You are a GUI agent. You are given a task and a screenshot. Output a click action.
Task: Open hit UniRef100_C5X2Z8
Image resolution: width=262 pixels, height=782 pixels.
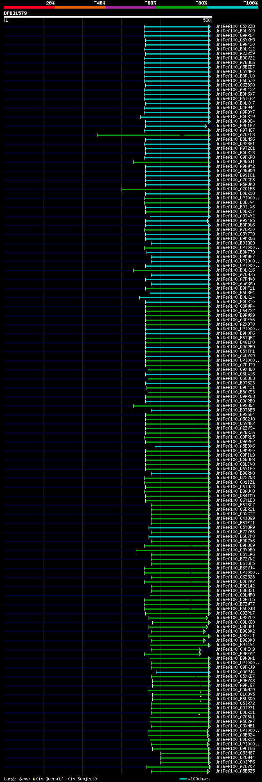pos(235,26)
